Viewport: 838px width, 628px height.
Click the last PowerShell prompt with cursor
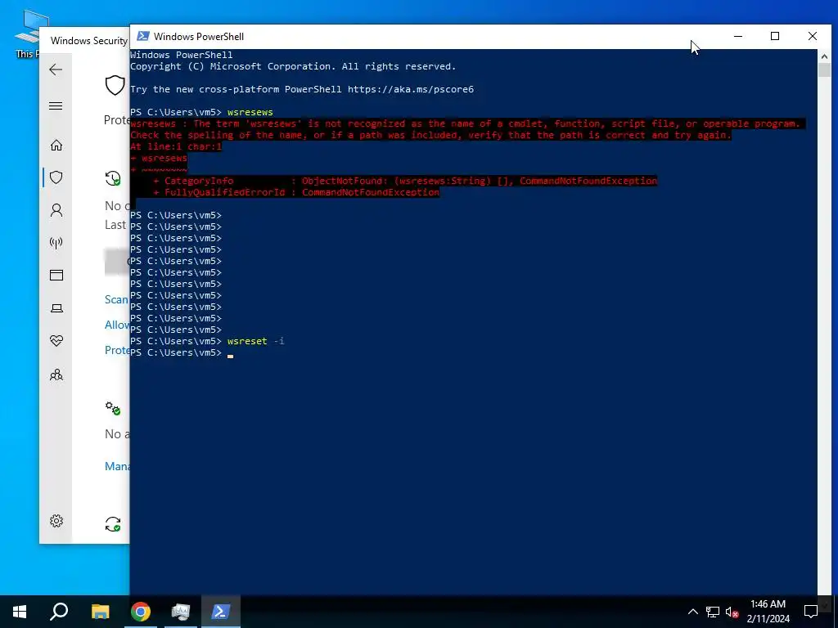[182, 352]
